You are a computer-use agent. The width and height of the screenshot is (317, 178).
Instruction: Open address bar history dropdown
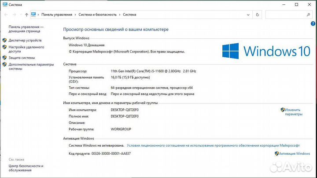point(248,15)
